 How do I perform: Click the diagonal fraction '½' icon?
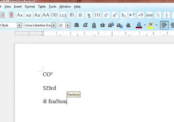[x=158, y=15]
